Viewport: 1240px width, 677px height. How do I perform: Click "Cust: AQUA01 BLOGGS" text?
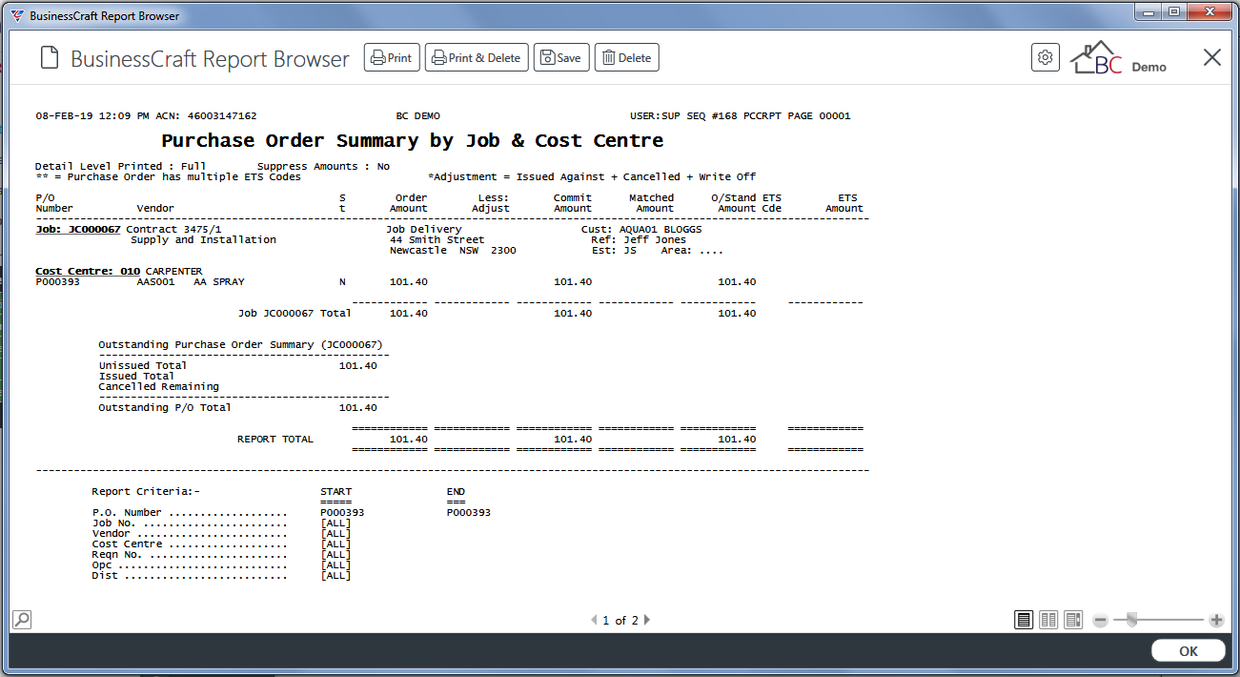click(x=641, y=230)
